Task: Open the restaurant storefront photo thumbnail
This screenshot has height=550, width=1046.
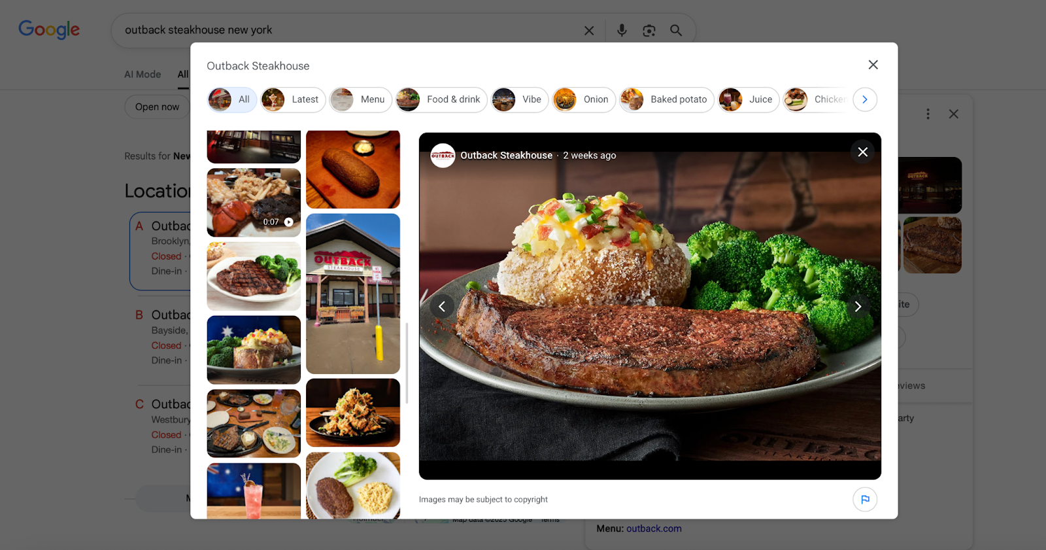Action: 353,294
